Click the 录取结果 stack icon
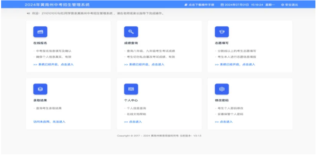The image size is (324, 158). [x=40, y=89]
